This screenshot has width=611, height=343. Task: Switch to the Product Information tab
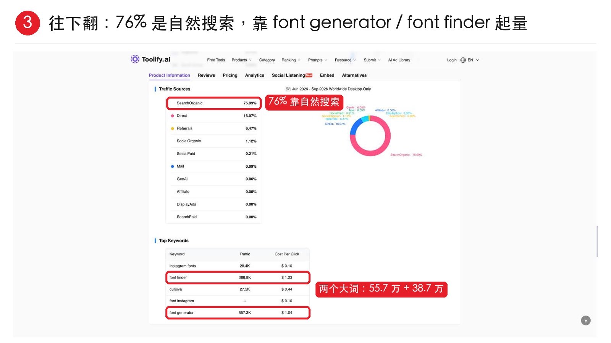click(169, 75)
